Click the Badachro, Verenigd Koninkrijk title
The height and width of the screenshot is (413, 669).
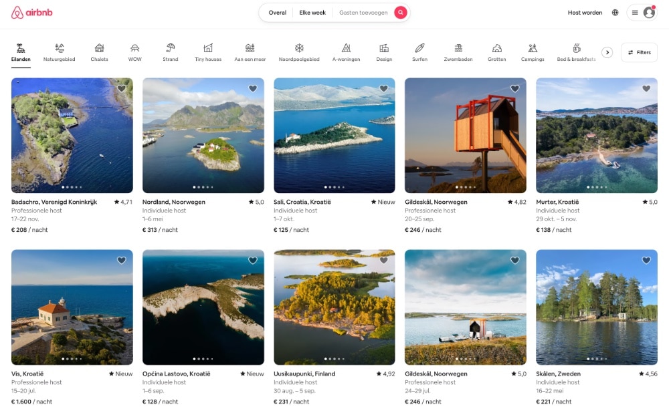[x=54, y=202]
